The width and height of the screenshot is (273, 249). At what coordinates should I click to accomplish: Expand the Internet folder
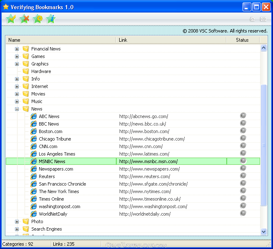click(x=17, y=86)
